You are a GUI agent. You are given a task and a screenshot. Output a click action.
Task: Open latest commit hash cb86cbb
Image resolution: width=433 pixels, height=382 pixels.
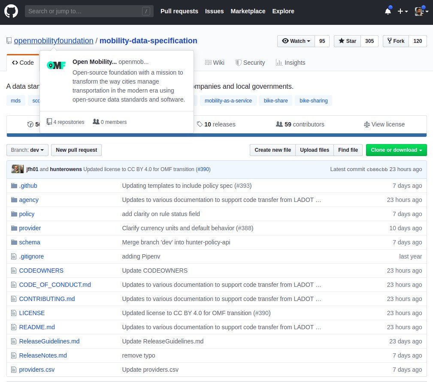[x=377, y=169]
